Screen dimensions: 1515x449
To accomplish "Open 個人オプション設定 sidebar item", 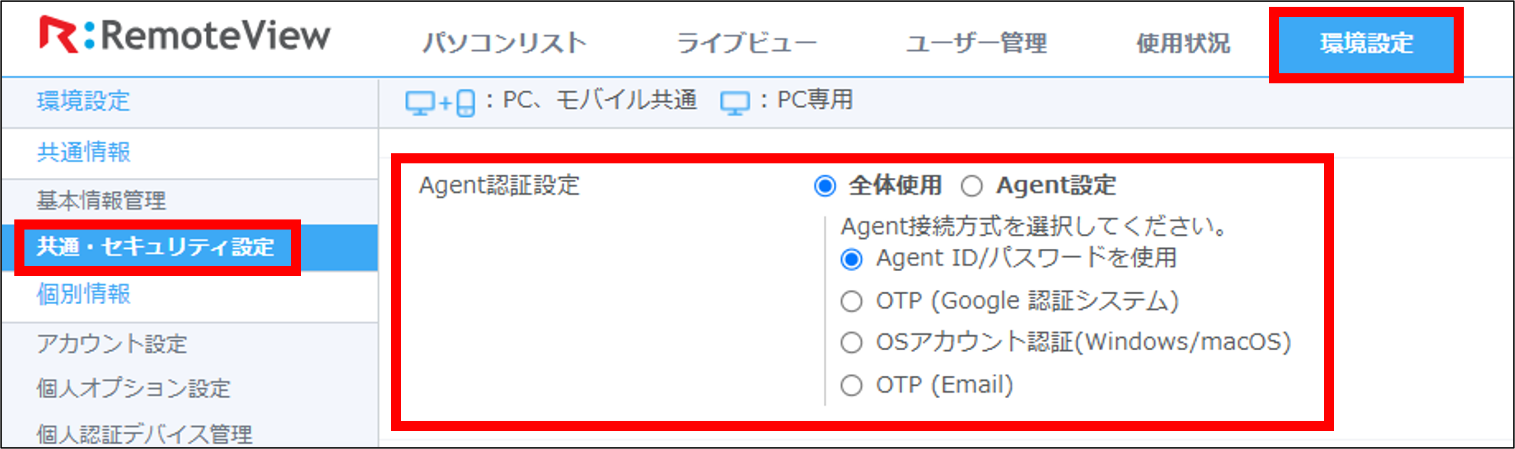I will click(133, 388).
